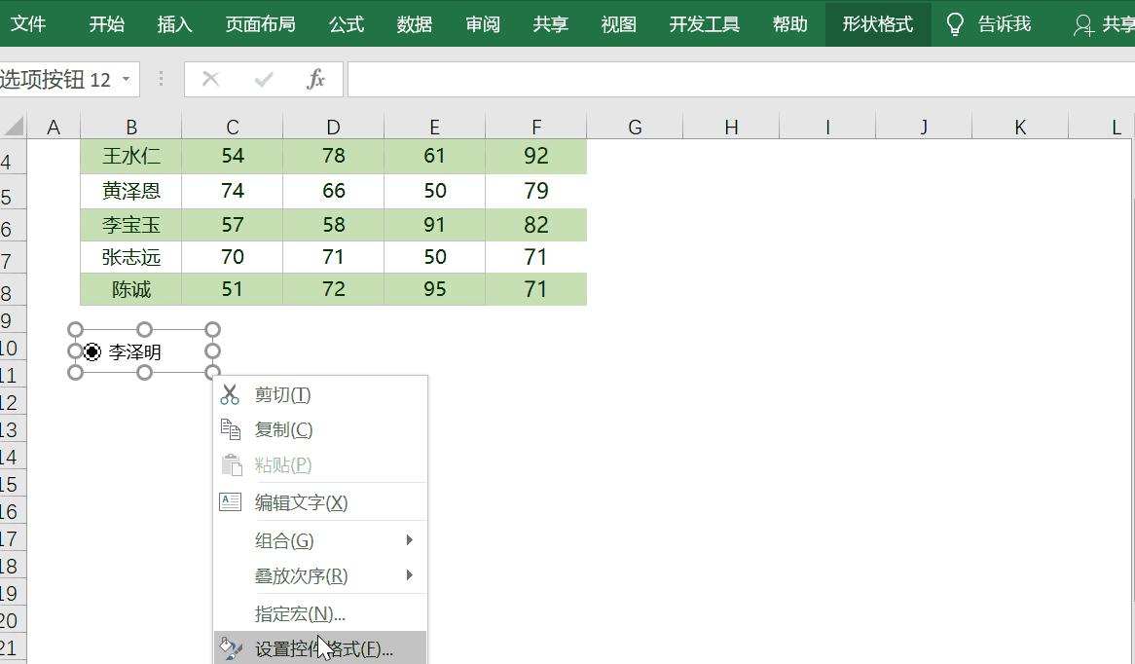This screenshot has height=664, width=1135.
Task: Open the Name Box dropdown arrow
Action: click(x=126, y=79)
